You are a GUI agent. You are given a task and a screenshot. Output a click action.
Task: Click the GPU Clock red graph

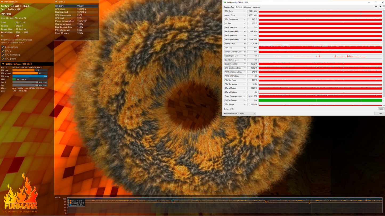(x=320, y=11)
